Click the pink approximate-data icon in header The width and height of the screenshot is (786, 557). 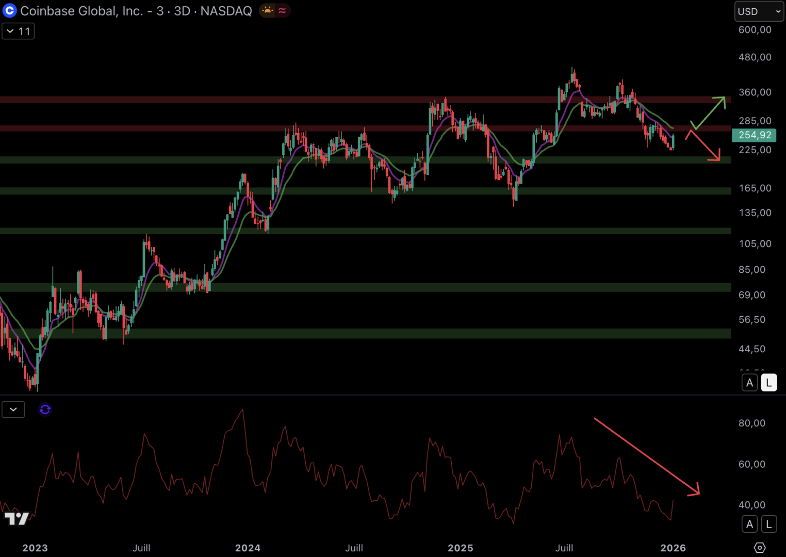point(282,10)
